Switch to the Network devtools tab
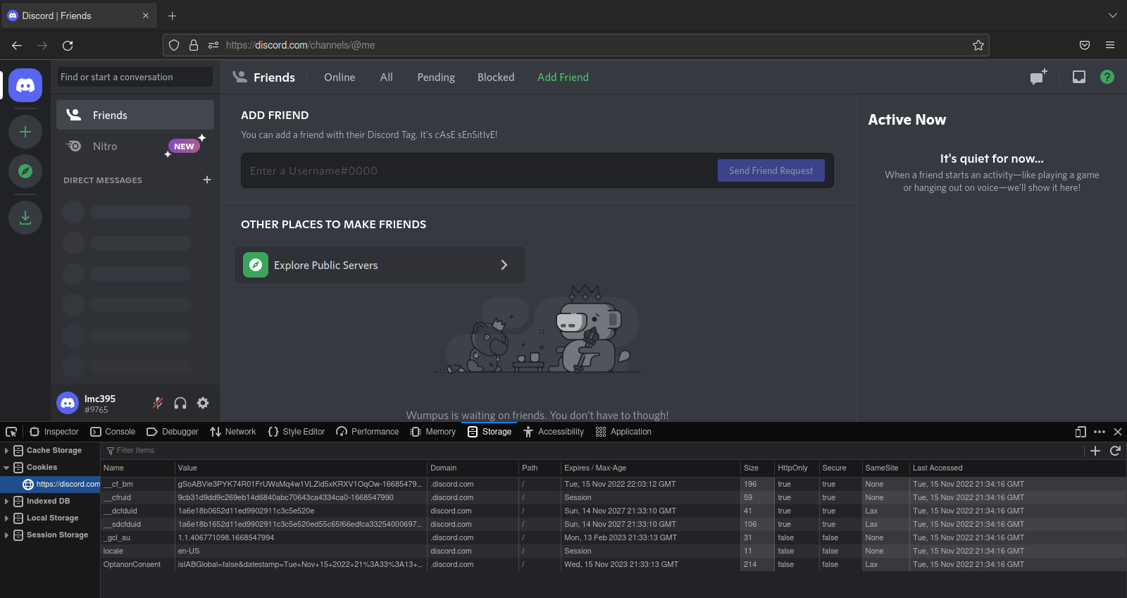Image resolution: width=1127 pixels, height=598 pixels. [x=233, y=432]
